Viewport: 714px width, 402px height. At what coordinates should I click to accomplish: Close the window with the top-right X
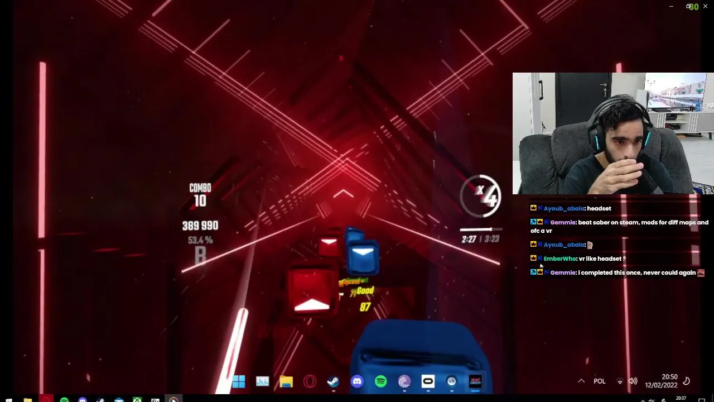[706, 7]
